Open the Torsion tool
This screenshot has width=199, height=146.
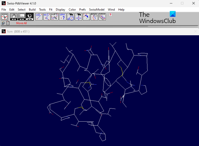(102, 17)
